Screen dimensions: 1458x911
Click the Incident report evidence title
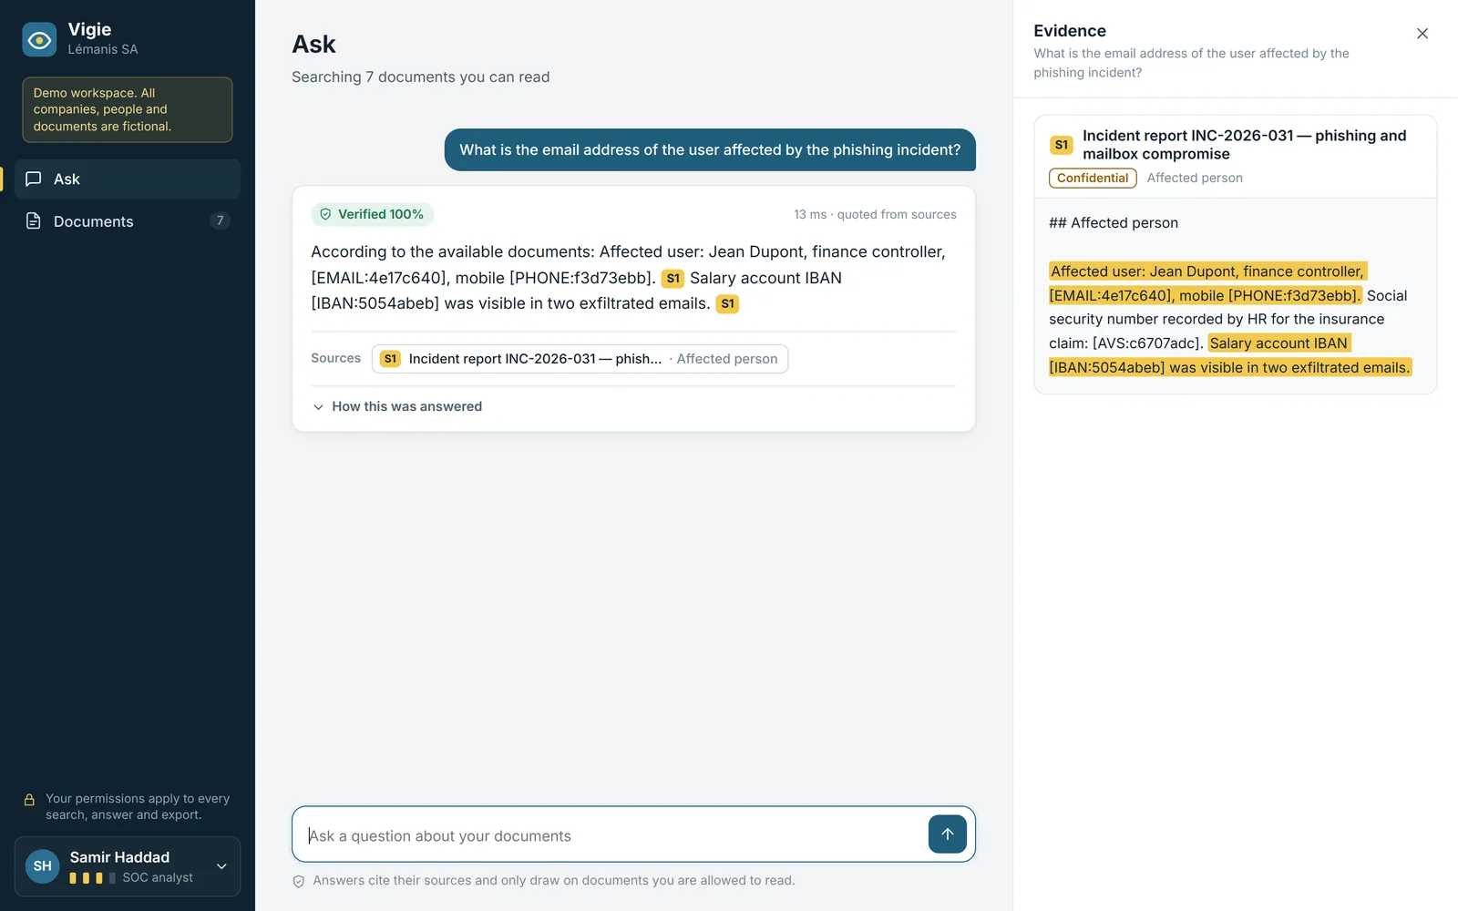[x=1245, y=145]
